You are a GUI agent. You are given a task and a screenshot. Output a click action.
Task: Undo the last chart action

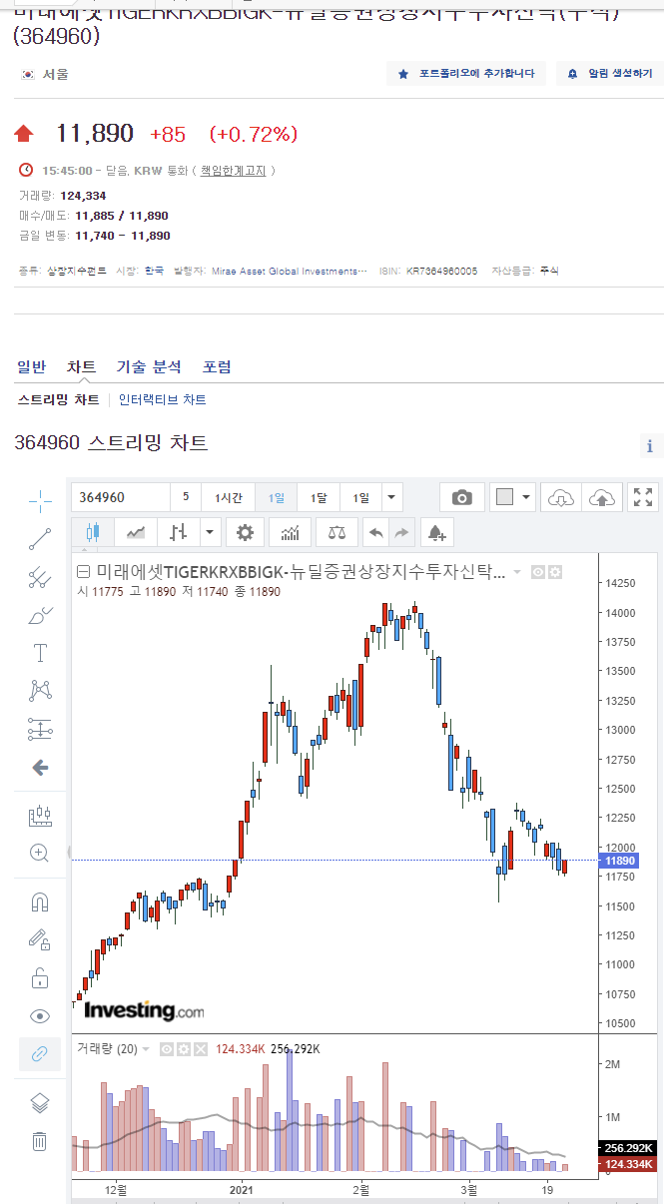tap(376, 533)
